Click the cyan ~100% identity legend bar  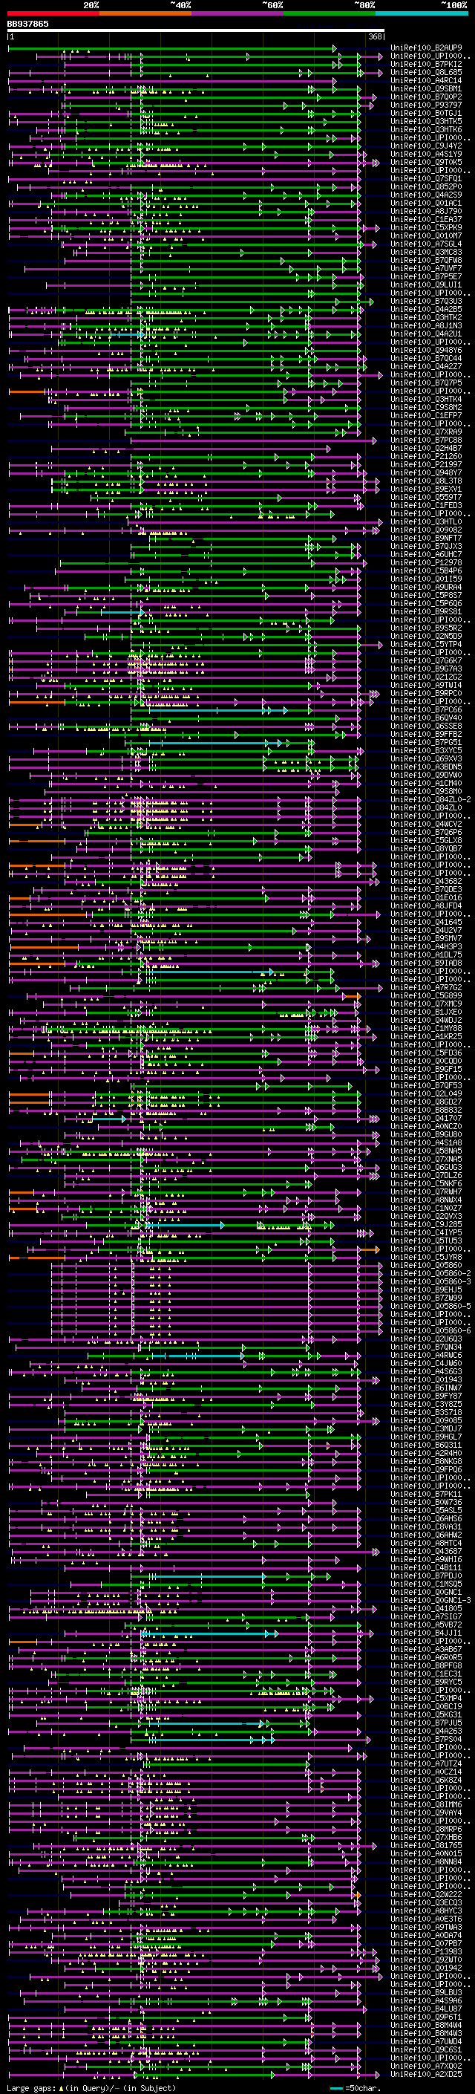point(422,13)
